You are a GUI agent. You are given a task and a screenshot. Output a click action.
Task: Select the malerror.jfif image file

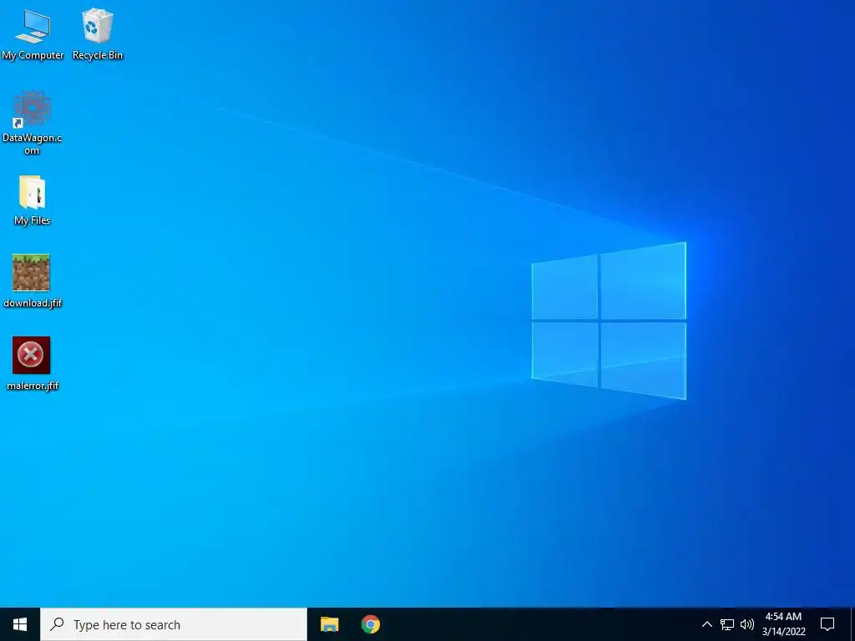[x=33, y=364]
